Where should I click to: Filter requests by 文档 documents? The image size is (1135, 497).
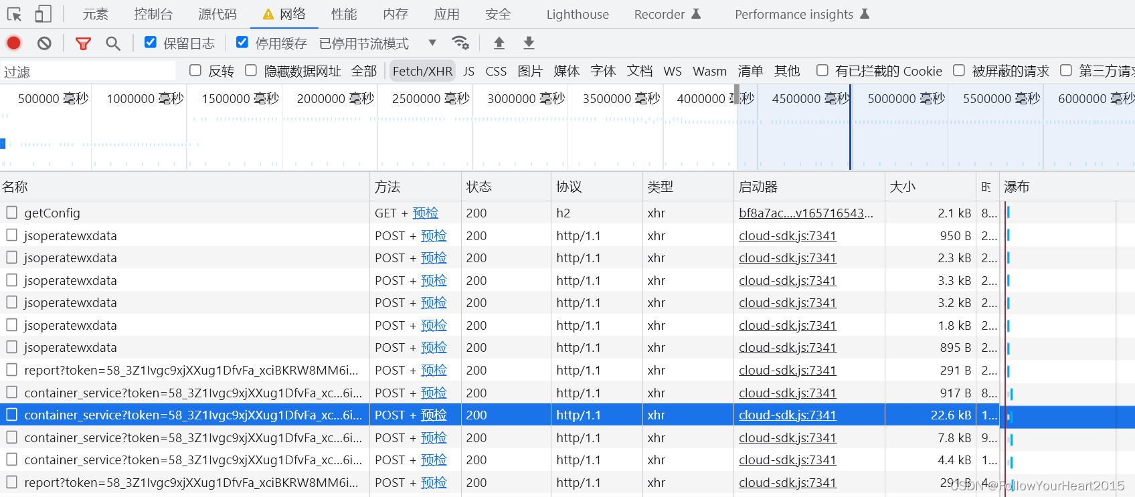[x=639, y=71]
